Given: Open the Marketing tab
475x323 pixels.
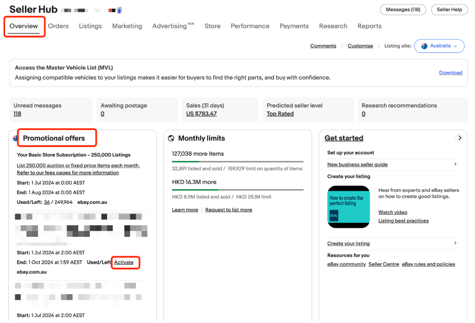Looking at the screenshot, I should tap(127, 26).
